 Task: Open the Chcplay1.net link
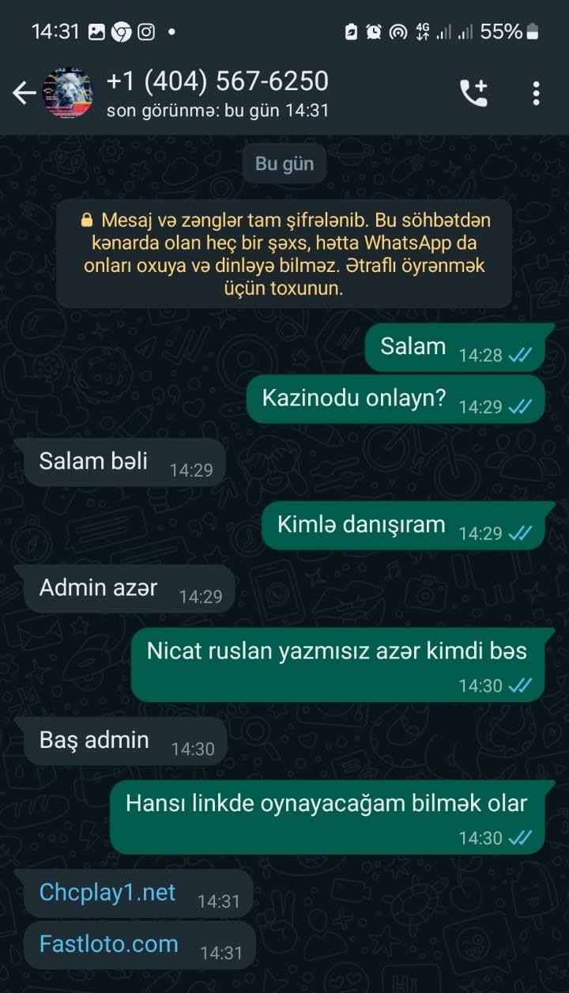click(x=107, y=893)
